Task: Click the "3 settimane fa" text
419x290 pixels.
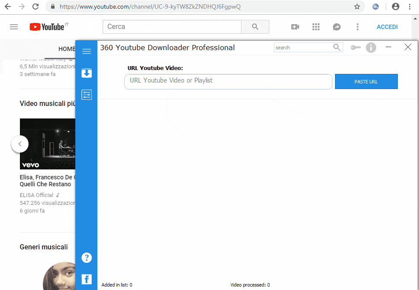Action: click(x=38, y=74)
